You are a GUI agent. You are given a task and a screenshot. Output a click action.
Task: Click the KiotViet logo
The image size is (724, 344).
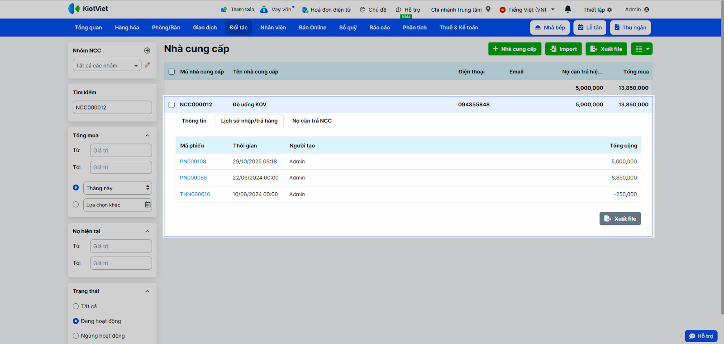88,9
